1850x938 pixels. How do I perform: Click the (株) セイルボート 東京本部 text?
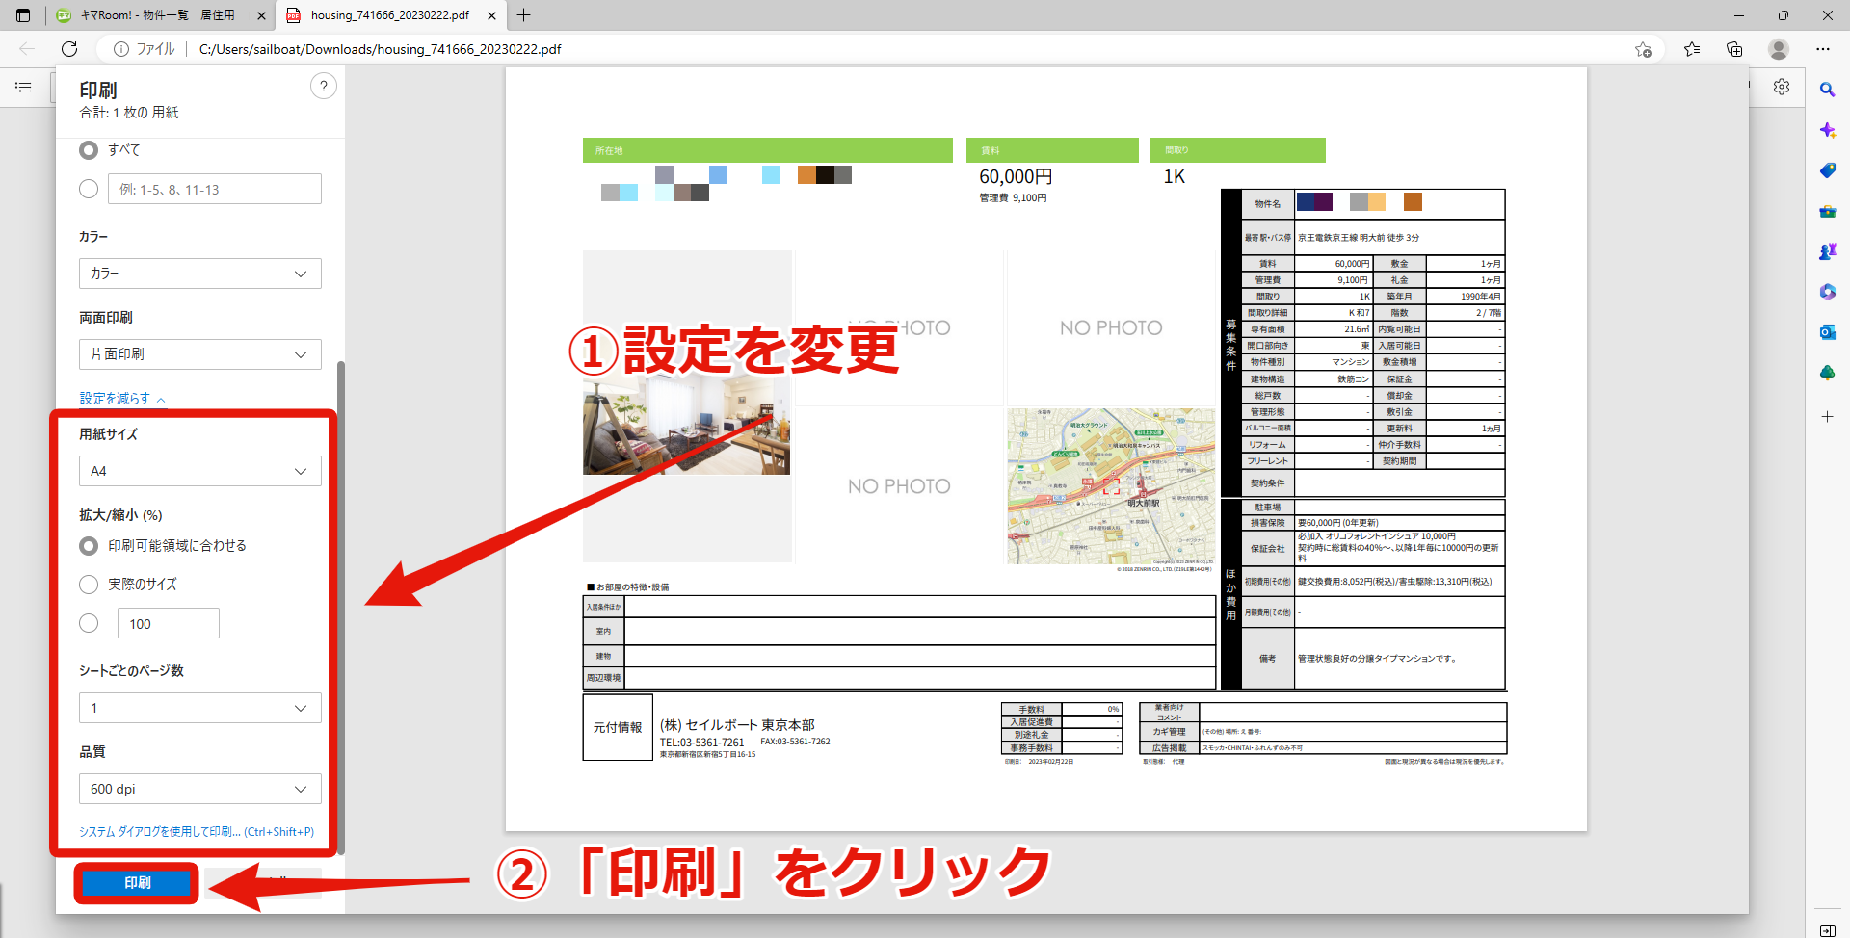(x=737, y=725)
